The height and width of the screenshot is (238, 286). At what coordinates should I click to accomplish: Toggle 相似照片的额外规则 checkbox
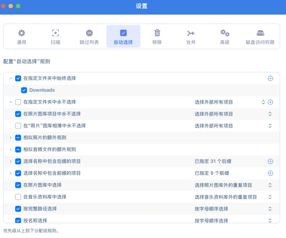[18, 138]
